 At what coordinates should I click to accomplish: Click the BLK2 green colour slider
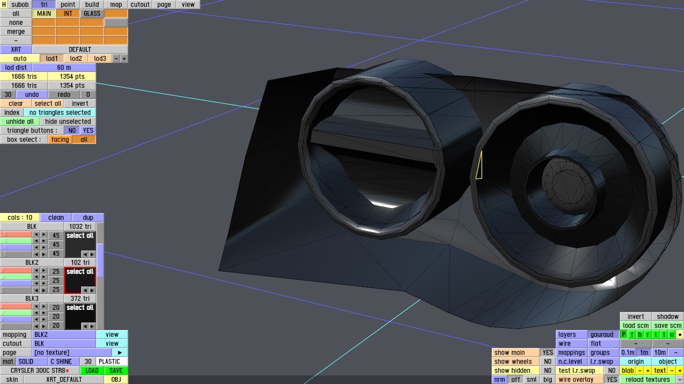(17, 277)
